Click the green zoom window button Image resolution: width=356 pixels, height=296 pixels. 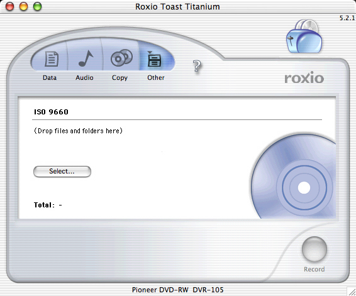[38, 6]
